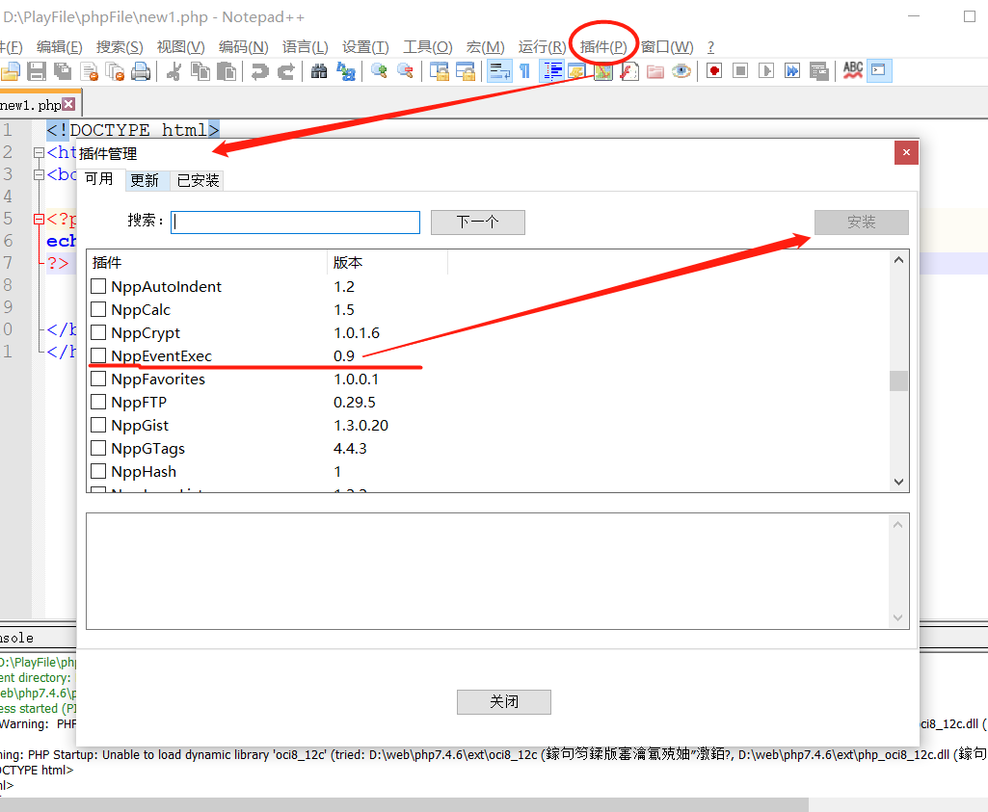Open the 编码(N) encoding menu
This screenshot has width=988, height=812.
[x=243, y=47]
